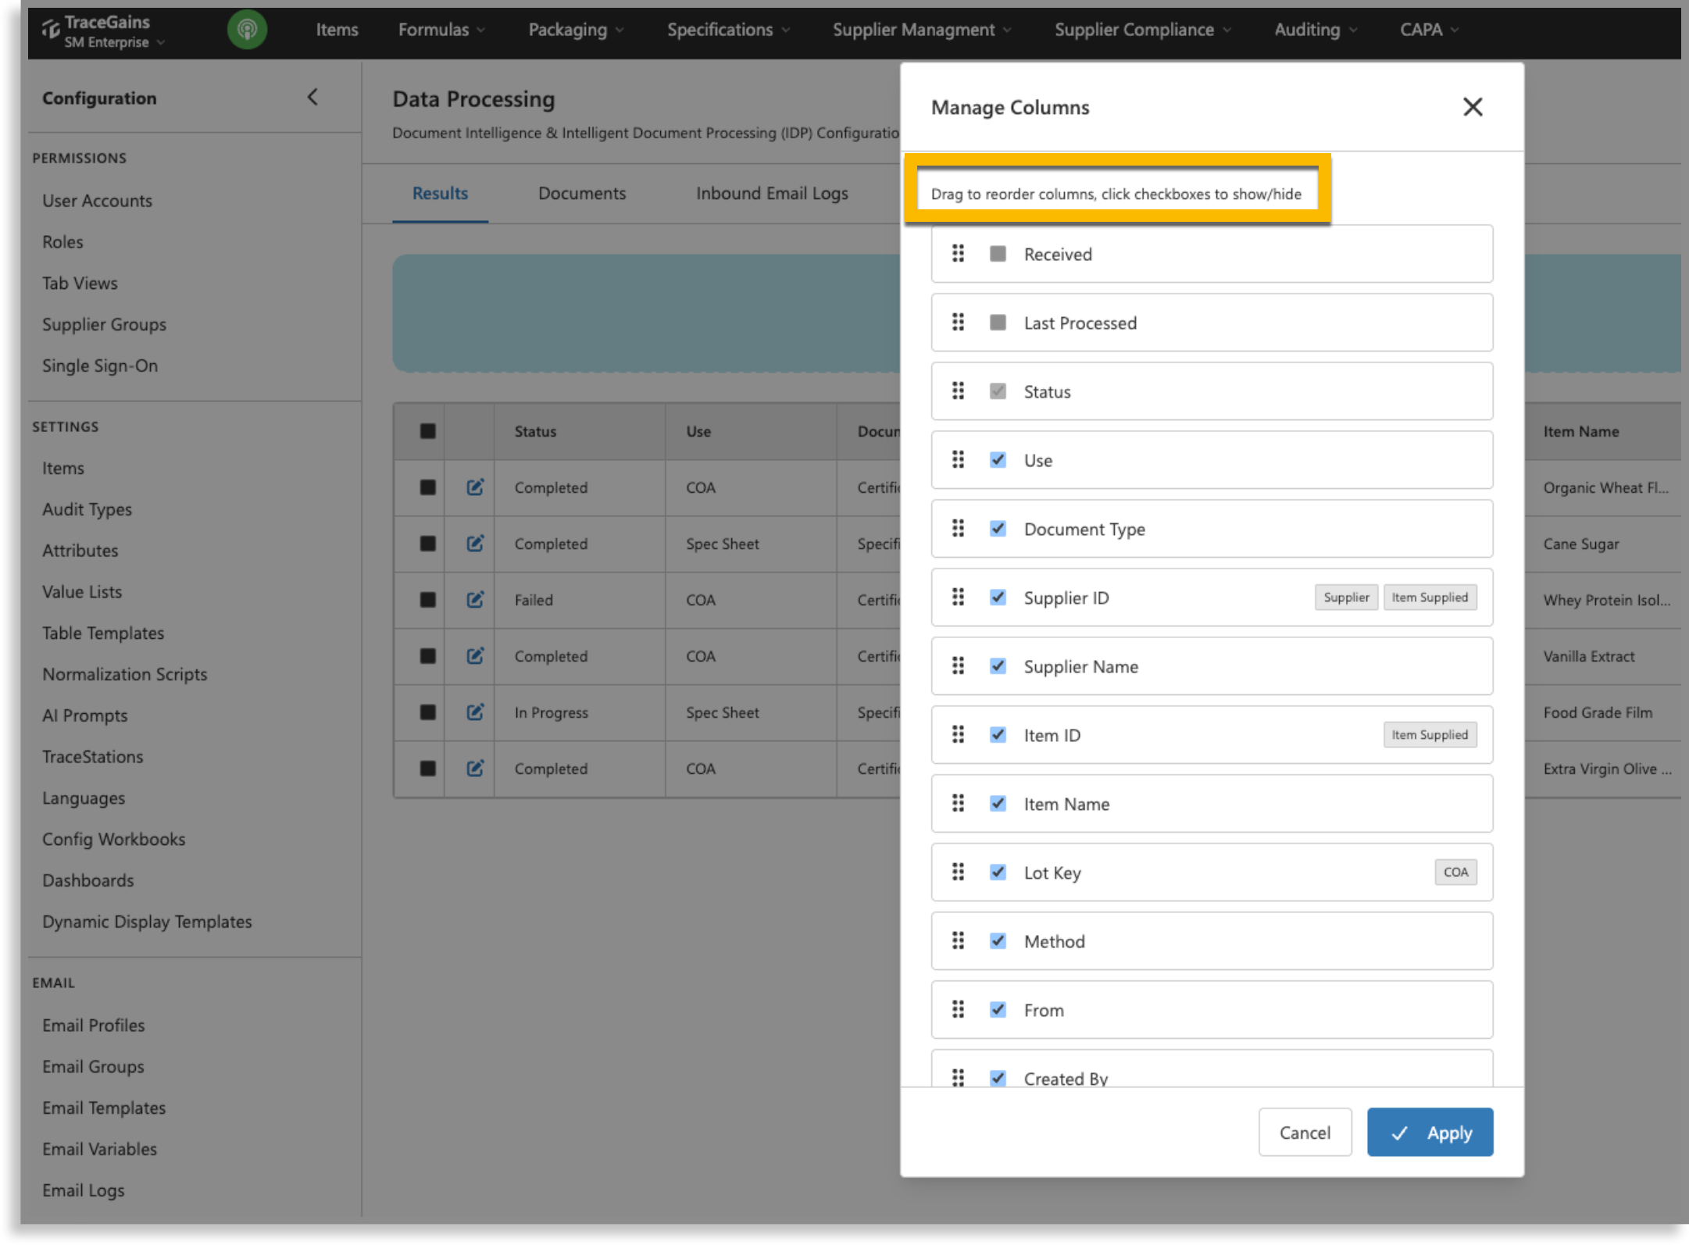Grab the drag handle for Last Processed
The image size is (1689, 1245).
tap(958, 323)
